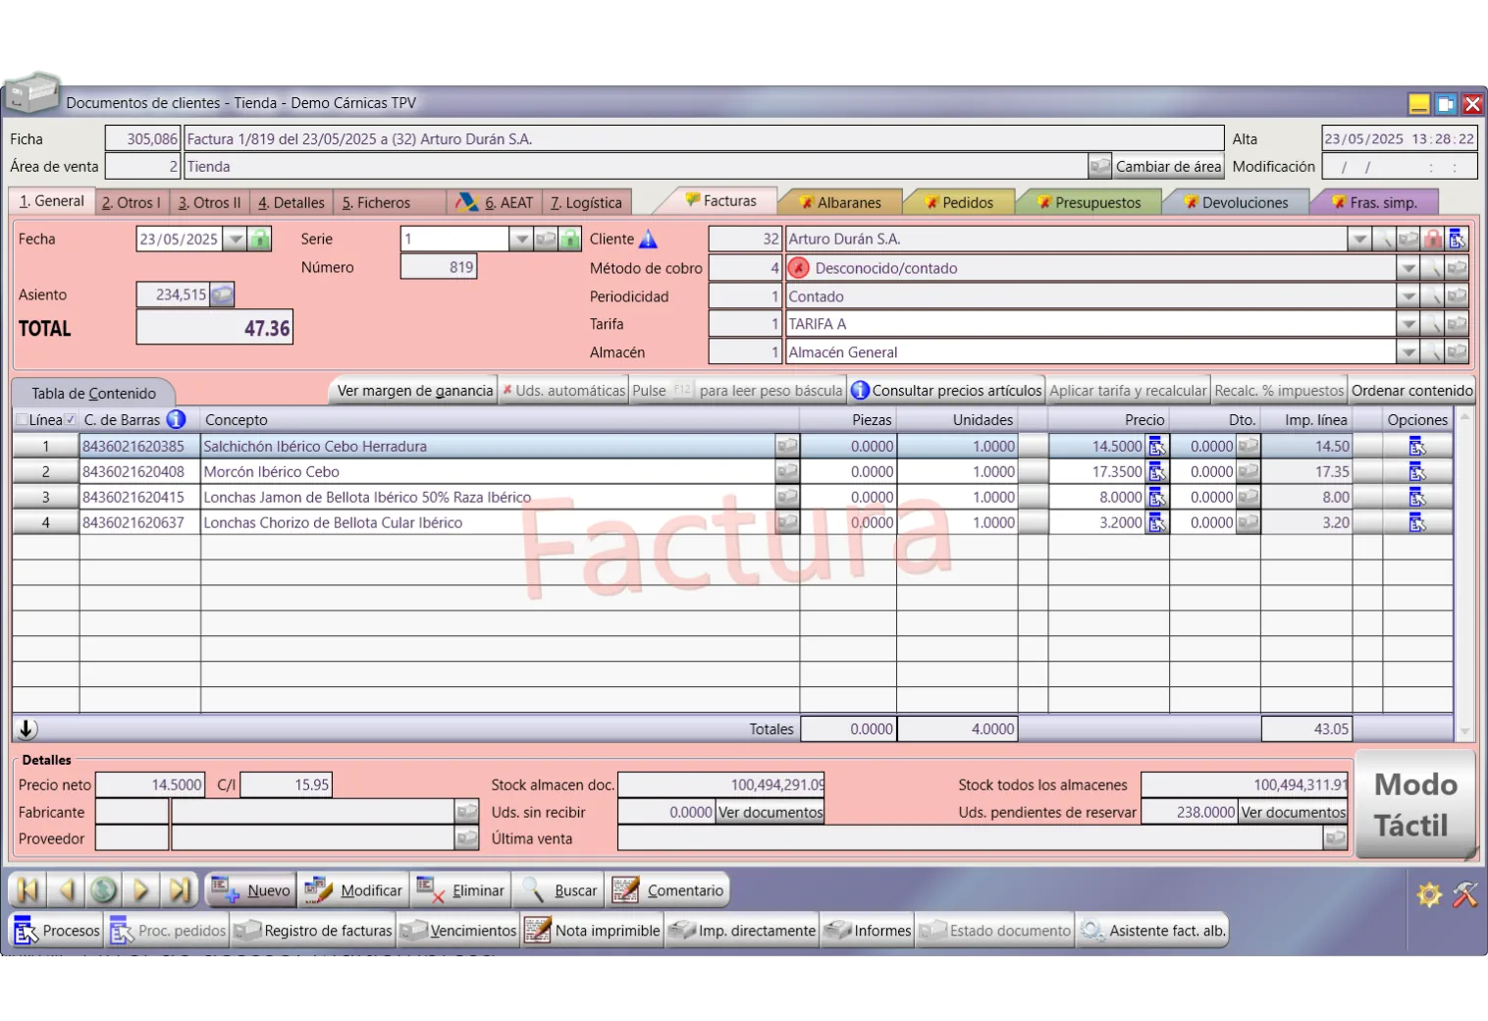Open the Serie dropdown arrow

coord(521,239)
